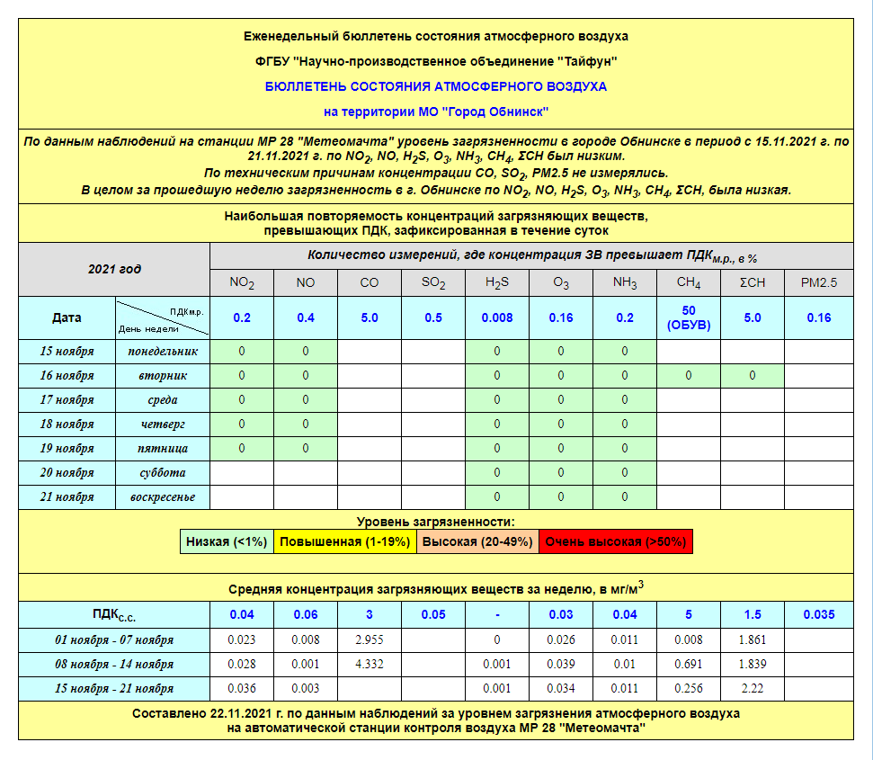Click the 50 (ОБУВ) limit value for CH4
The image size is (873, 760).
click(x=689, y=317)
